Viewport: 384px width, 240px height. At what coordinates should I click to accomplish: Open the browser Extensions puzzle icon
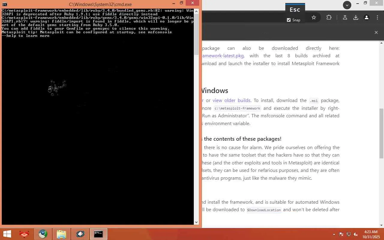(x=329, y=17)
